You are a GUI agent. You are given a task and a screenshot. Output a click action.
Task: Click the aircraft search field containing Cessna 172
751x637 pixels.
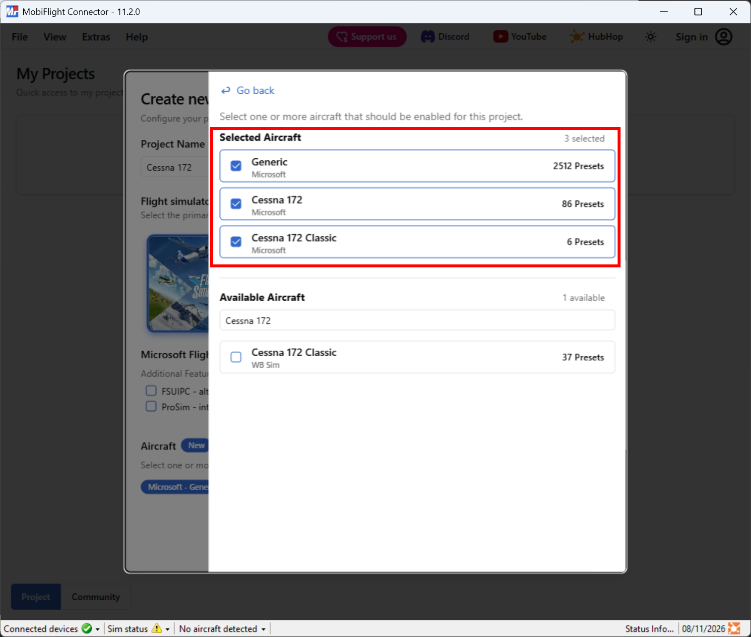(417, 320)
